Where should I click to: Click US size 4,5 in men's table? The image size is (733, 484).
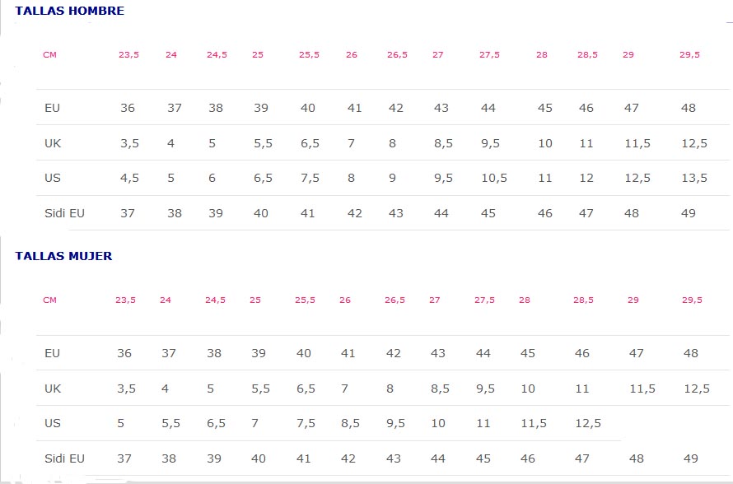coord(129,179)
